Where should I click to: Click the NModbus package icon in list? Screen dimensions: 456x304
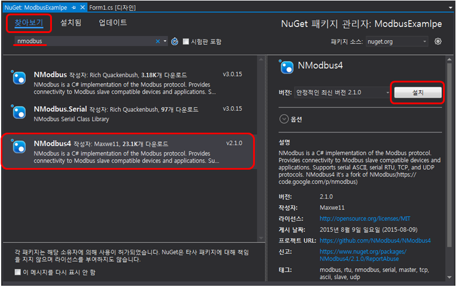(19, 77)
